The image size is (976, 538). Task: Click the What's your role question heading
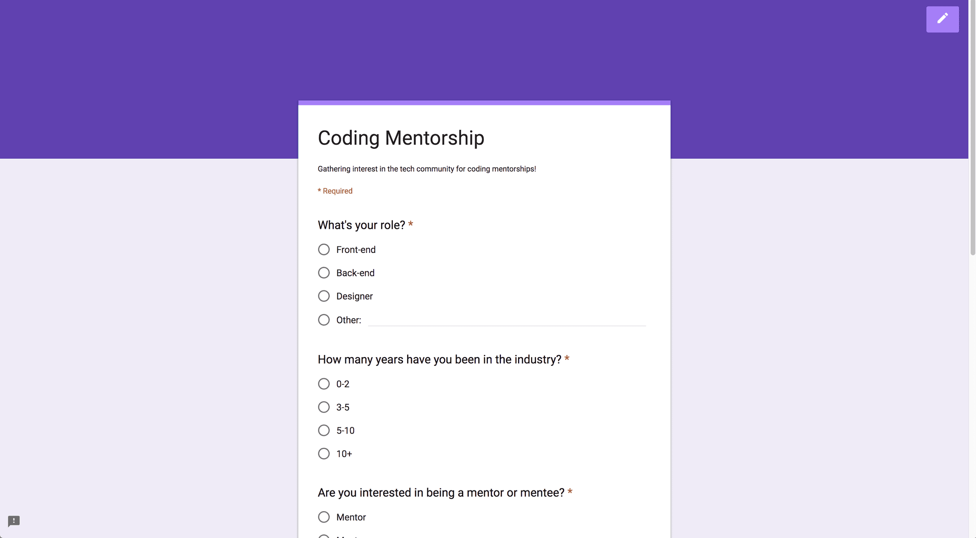(361, 224)
